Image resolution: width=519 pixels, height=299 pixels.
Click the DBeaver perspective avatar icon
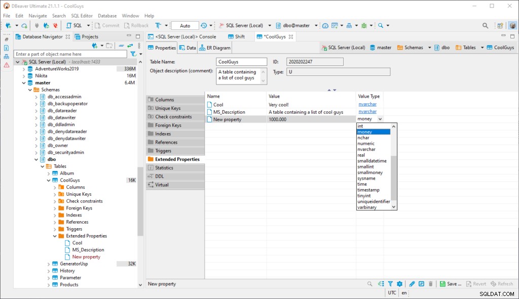tap(513, 25)
